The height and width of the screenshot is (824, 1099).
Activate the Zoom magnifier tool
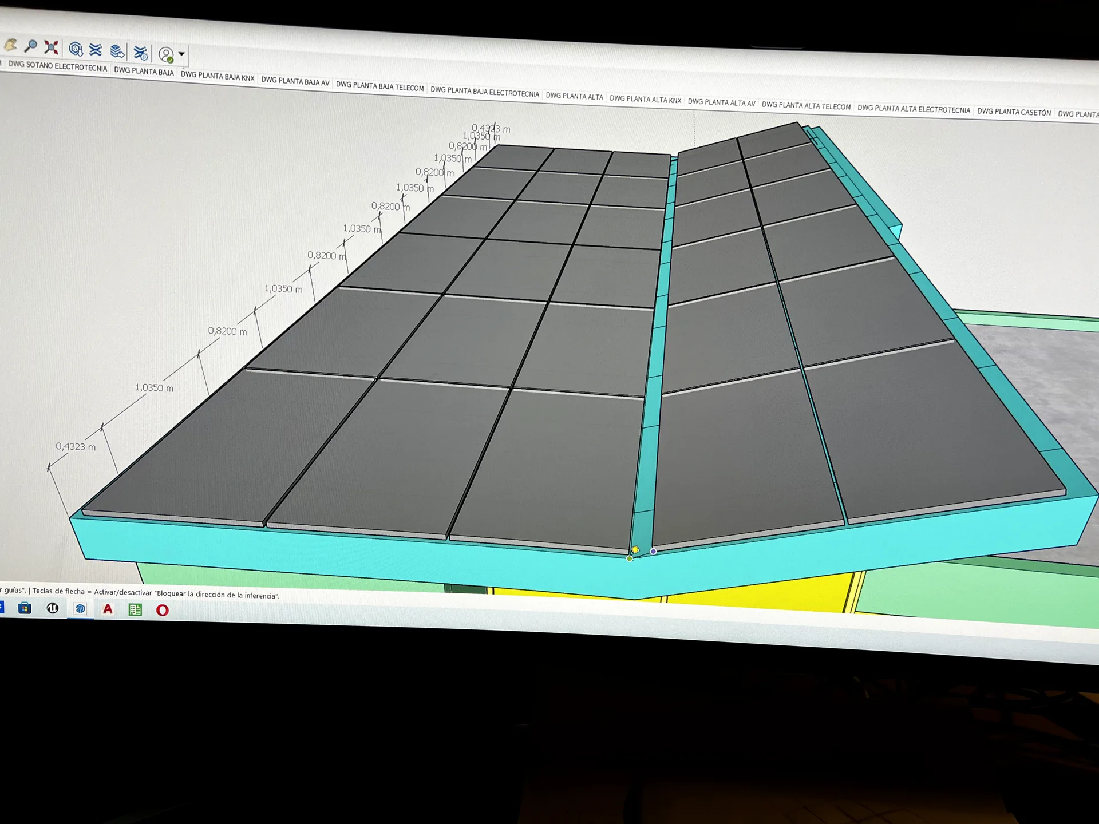coord(31,46)
